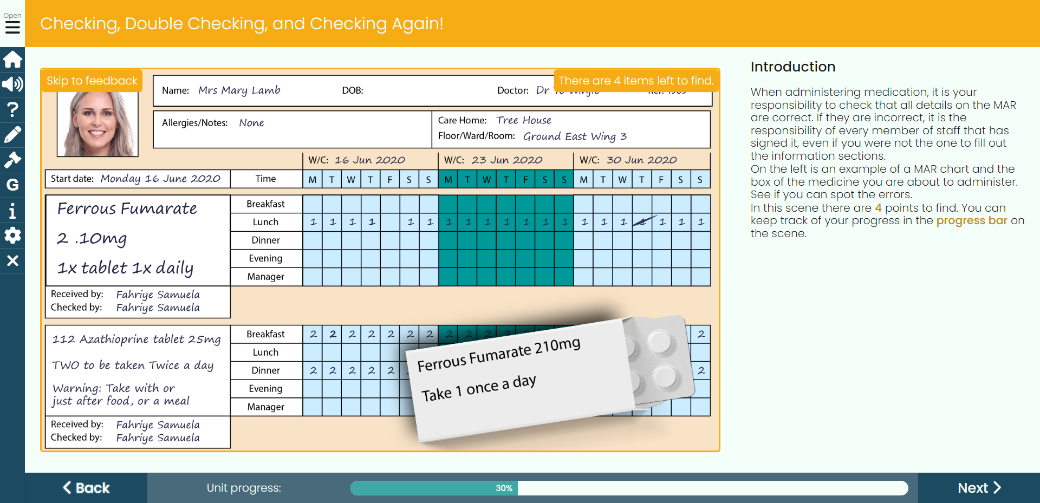Click the DOB field label
The image size is (1040, 503).
click(353, 90)
